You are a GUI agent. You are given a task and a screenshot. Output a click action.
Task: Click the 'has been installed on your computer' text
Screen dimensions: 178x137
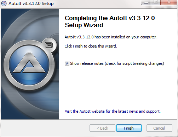point(126,37)
